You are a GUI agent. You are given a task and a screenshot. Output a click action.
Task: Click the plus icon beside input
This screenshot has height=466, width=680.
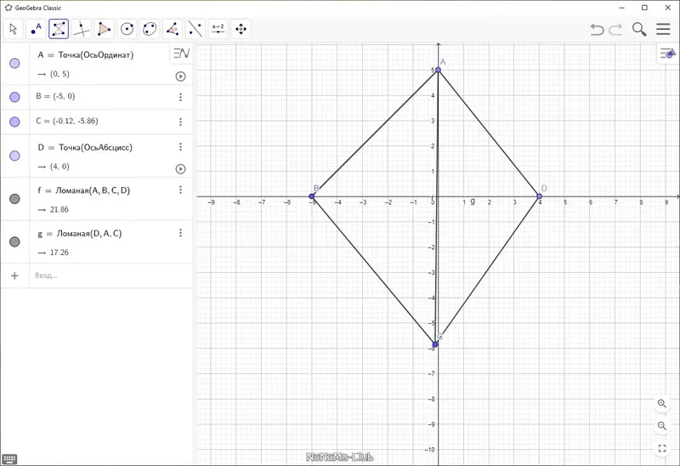14,276
